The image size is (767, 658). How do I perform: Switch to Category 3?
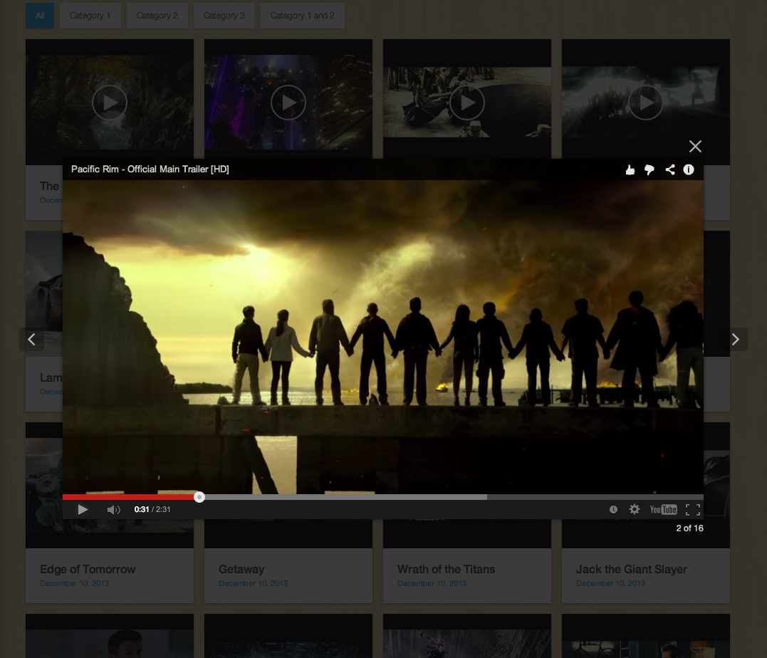[x=224, y=15]
